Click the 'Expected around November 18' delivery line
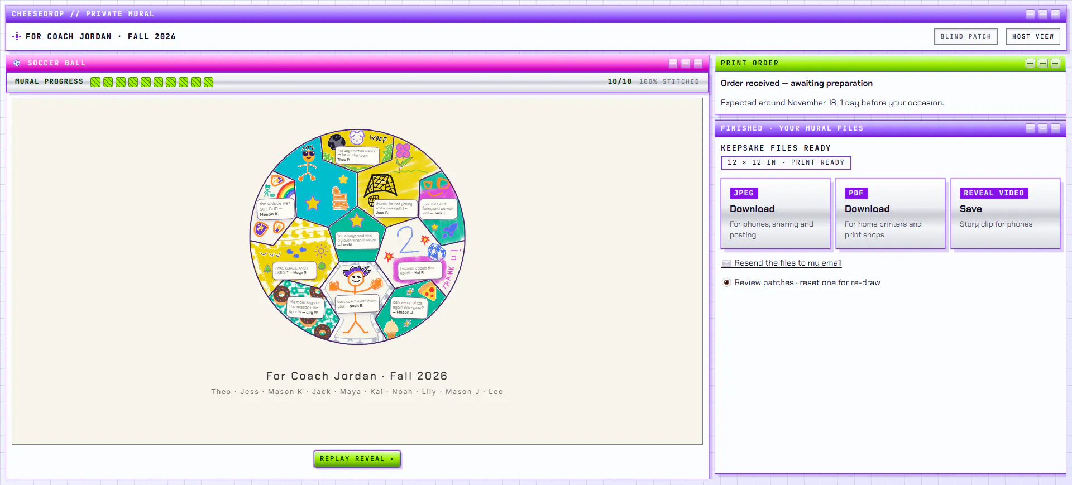Screen dimensions: 1072x485 coord(832,103)
